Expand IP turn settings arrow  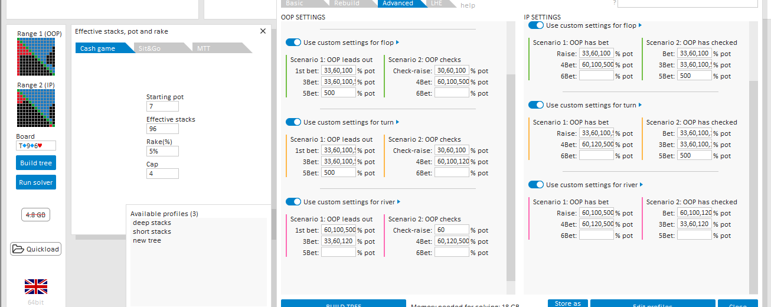[641, 105]
